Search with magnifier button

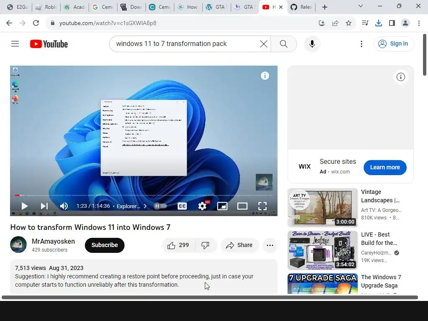pyautogui.click(x=284, y=43)
